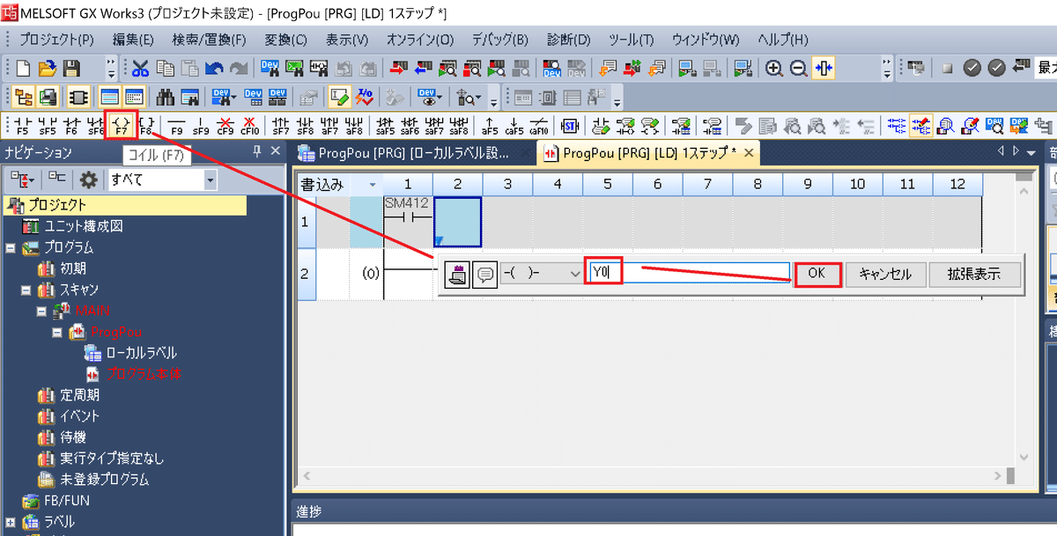Select the Coil F7 ladder tool

click(120, 125)
